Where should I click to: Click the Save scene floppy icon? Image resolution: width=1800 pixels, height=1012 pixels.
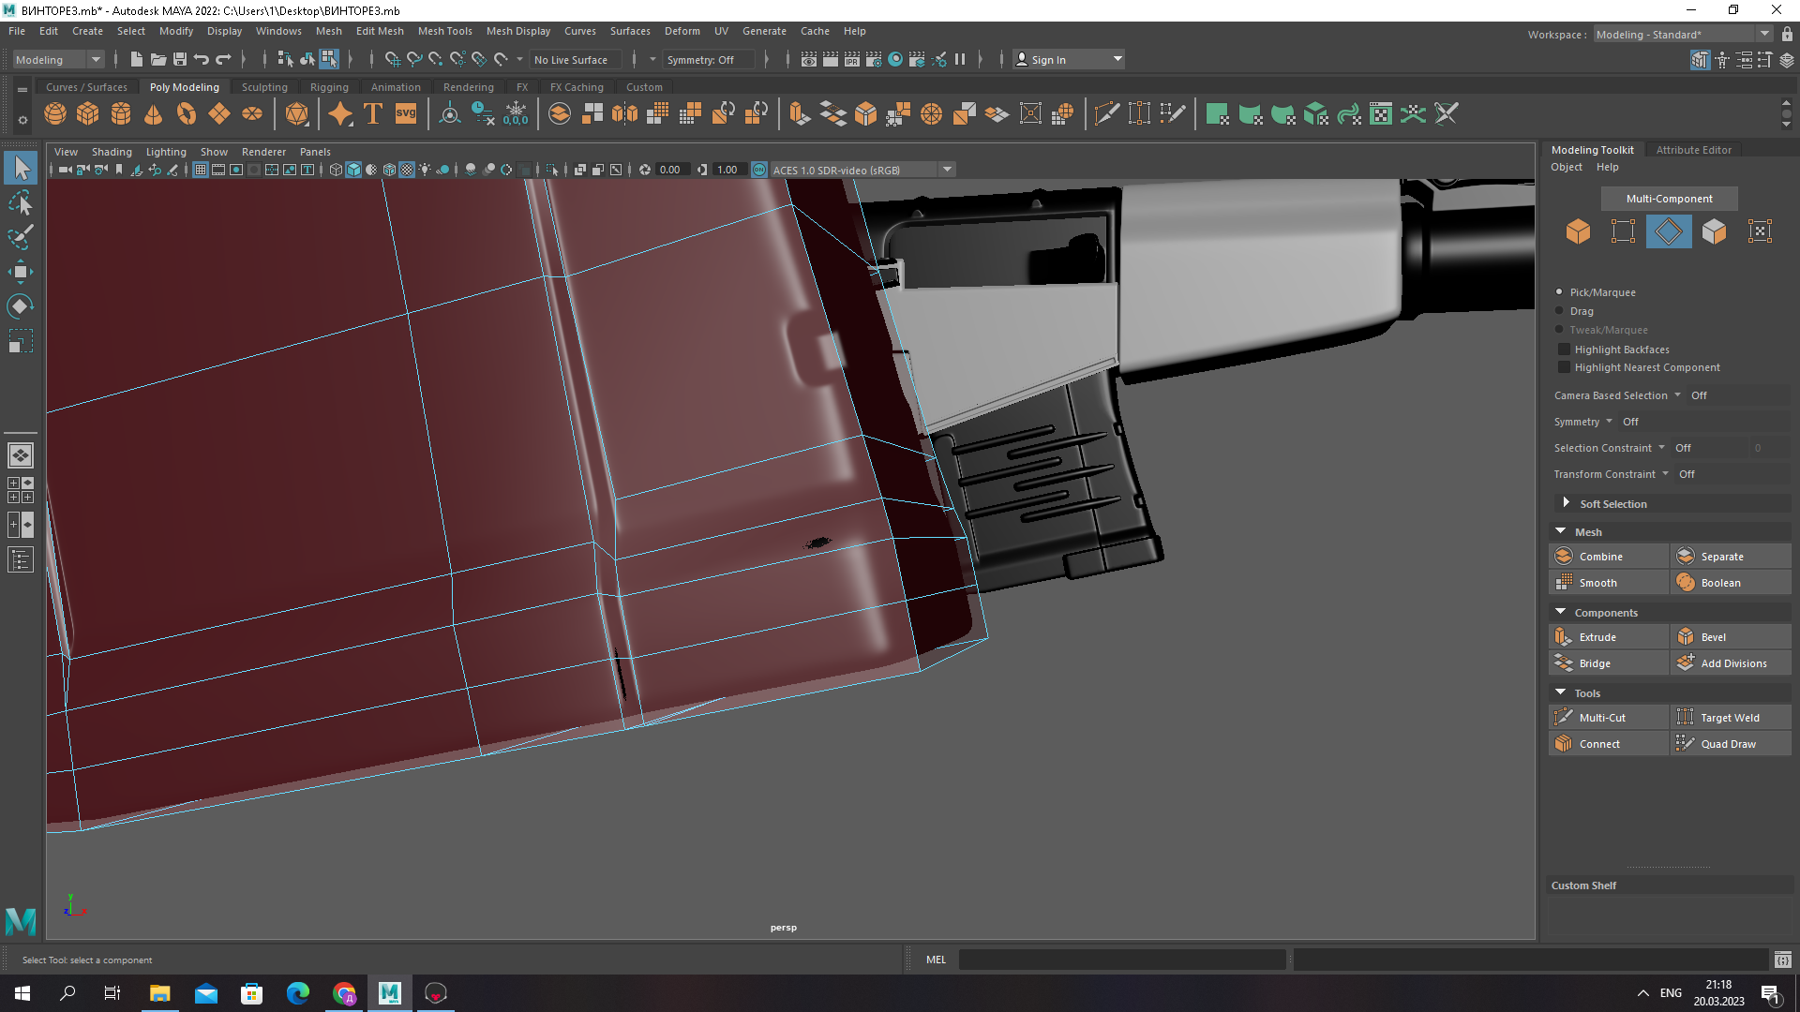(x=180, y=60)
